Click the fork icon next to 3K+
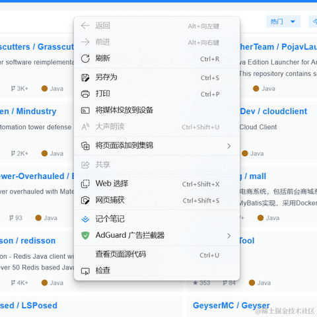Screen dimensions: 317x317 (13, 88)
